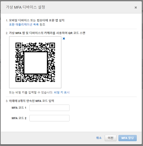Hide the QR code with blue X

pos(64,39)
